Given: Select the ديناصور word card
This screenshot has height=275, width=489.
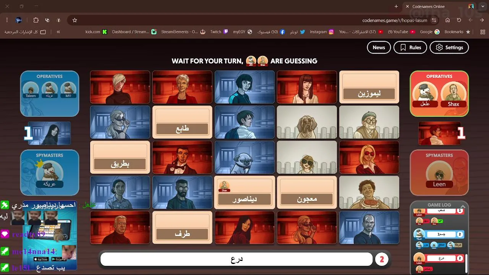Looking at the screenshot, I should click(x=244, y=192).
